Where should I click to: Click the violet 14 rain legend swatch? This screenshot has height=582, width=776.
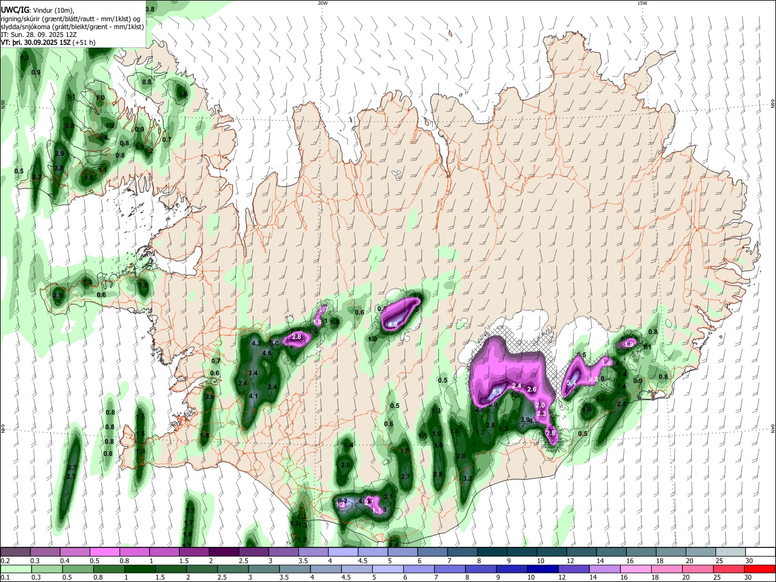click(604, 569)
